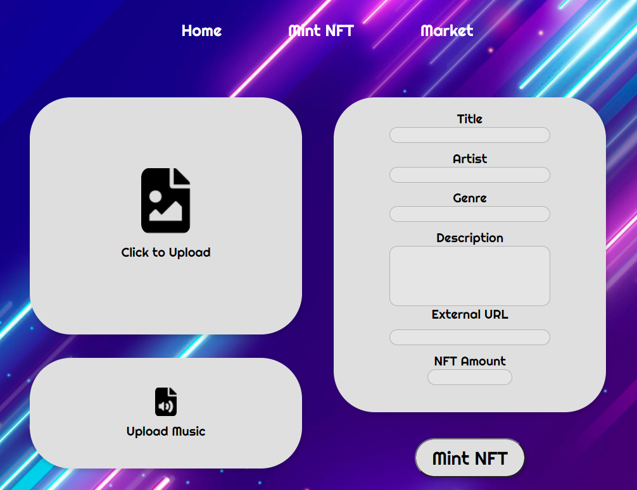Screen dimensions: 637x490
Task: Focus the Genre input field
Action: tap(470, 214)
